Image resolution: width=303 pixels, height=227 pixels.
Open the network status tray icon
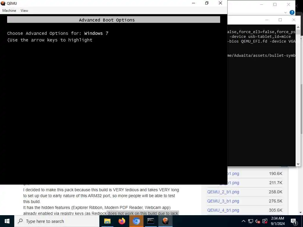tap(251, 221)
